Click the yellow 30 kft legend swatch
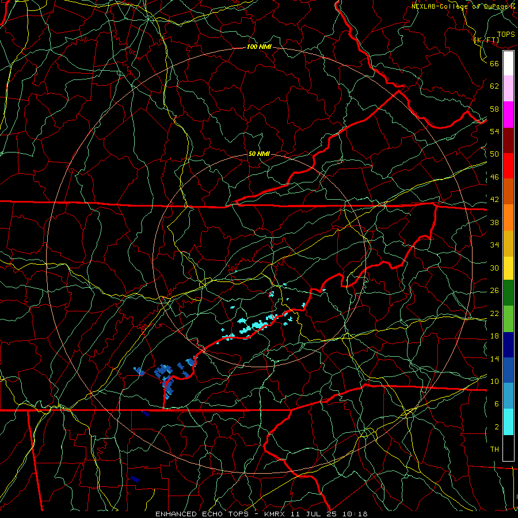The image size is (518, 518). (x=508, y=268)
